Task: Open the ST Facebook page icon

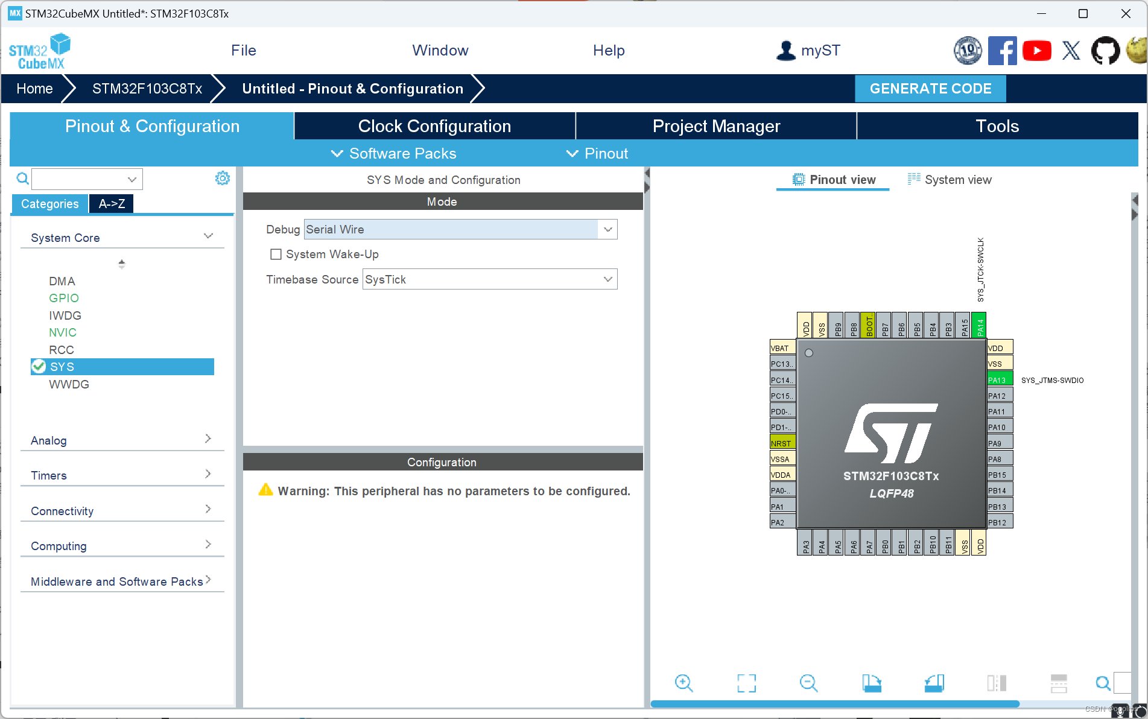Action: click(x=1002, y=51)
